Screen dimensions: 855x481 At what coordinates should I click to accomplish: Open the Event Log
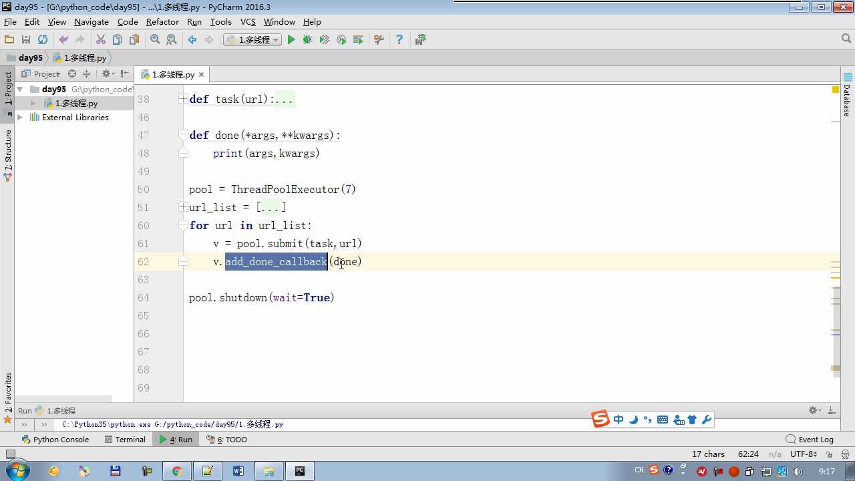point(810,440)
